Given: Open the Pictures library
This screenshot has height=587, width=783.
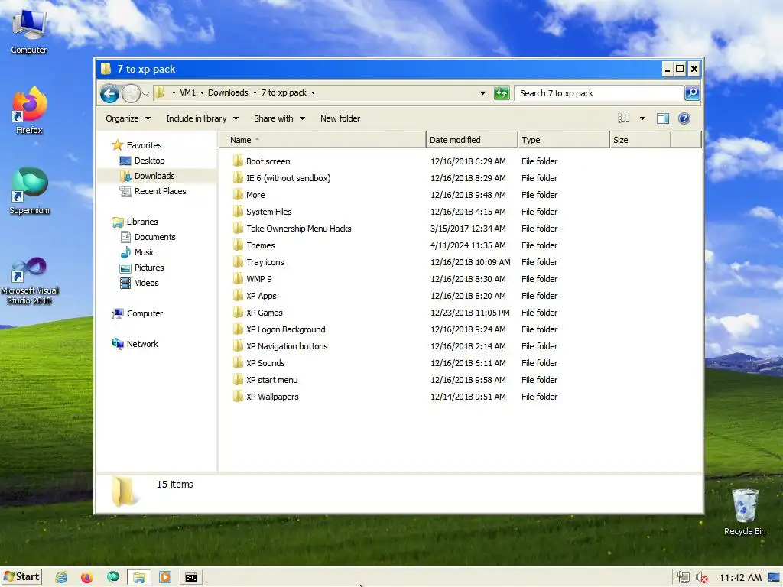Looking at the screenshot, I should pyautogui.click(x=149, y=268).
